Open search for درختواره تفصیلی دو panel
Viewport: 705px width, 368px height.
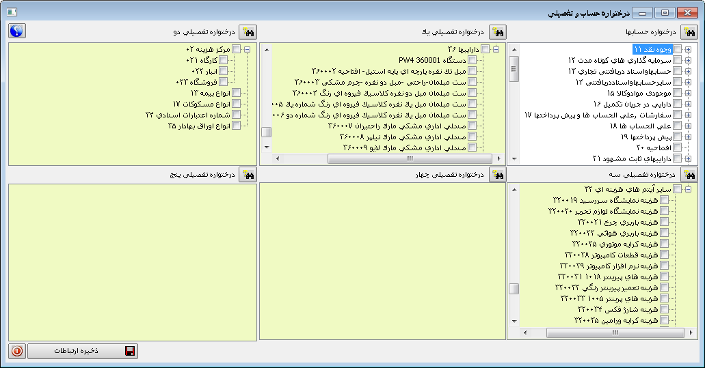point(248,32)
